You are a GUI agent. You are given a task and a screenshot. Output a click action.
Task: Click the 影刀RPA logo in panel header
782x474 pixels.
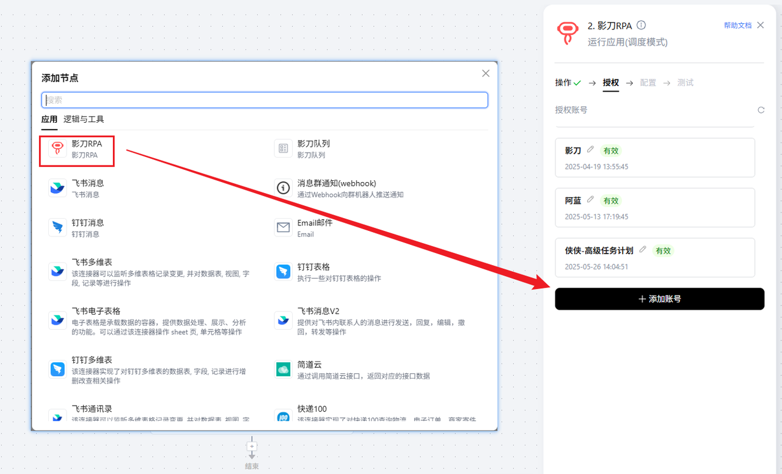[568, 33]
